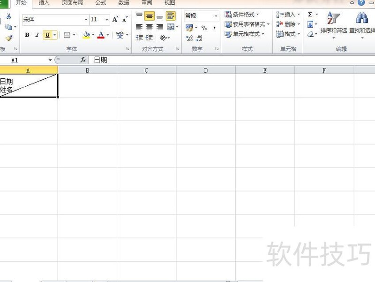
Task: Click the fx insert function button
Action: (83, 60)
